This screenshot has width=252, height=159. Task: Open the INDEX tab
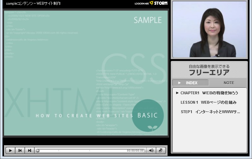click(x=191, y=83)
